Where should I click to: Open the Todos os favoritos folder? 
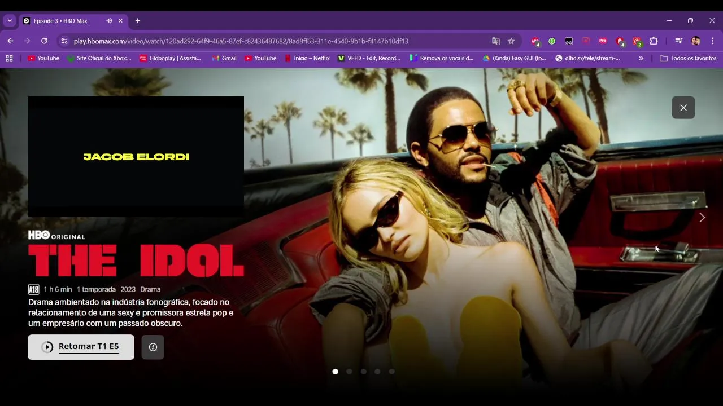[x=688, y=58]
